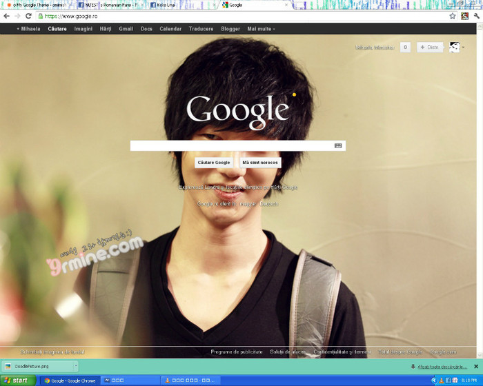
Task: Expand the account menu arrow beside avatar
Action: click(x=464, y=48)
